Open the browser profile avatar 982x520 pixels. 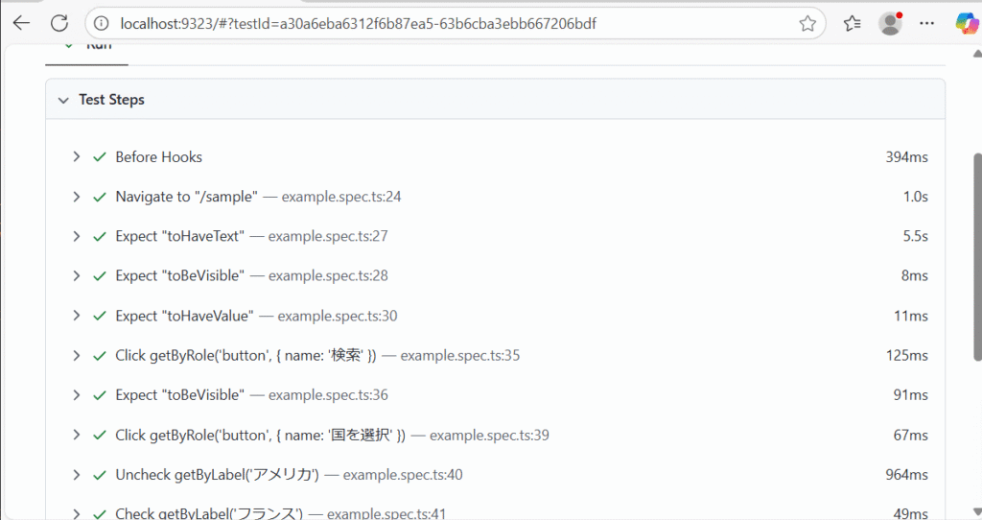(x=891, y=23)
